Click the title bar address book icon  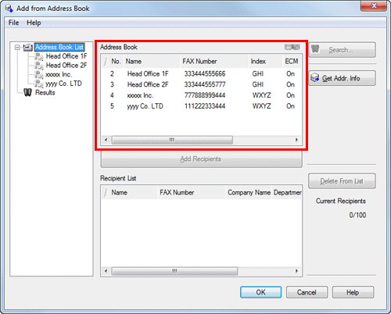[x=9, y=9]
